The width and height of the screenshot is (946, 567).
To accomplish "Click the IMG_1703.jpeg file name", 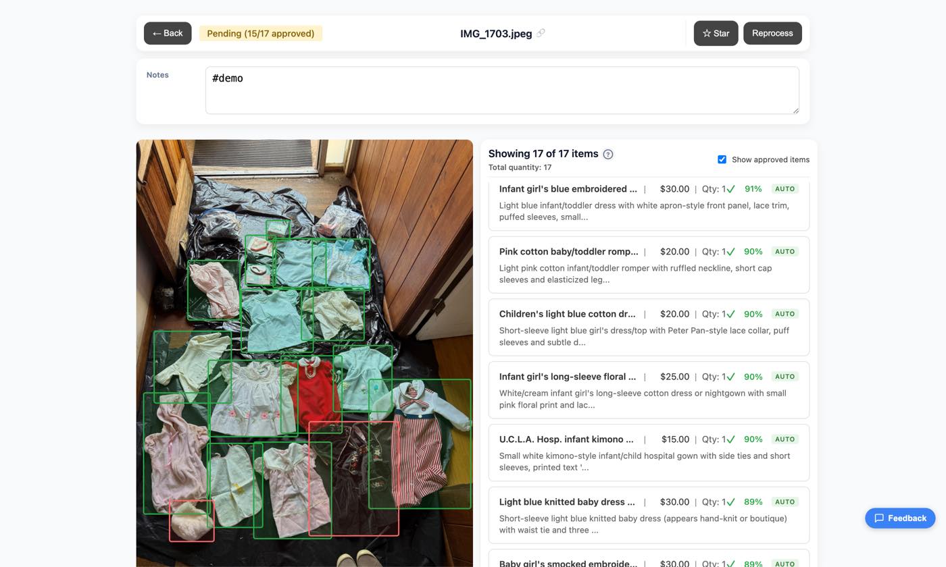I will coord(496,34).
